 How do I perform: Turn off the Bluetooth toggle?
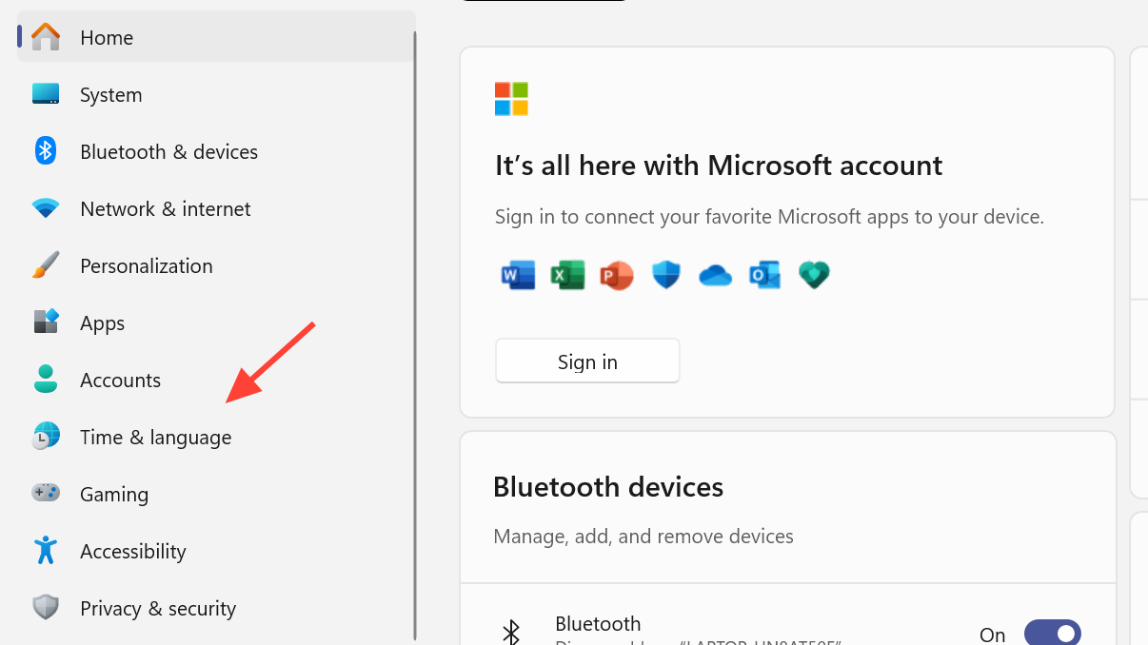click(x=1053, y=633)
